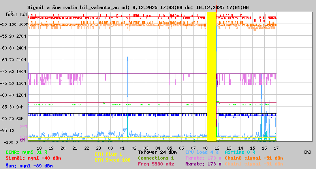
Task: Click hour label '00' on time axis
Action: (110, 148)
